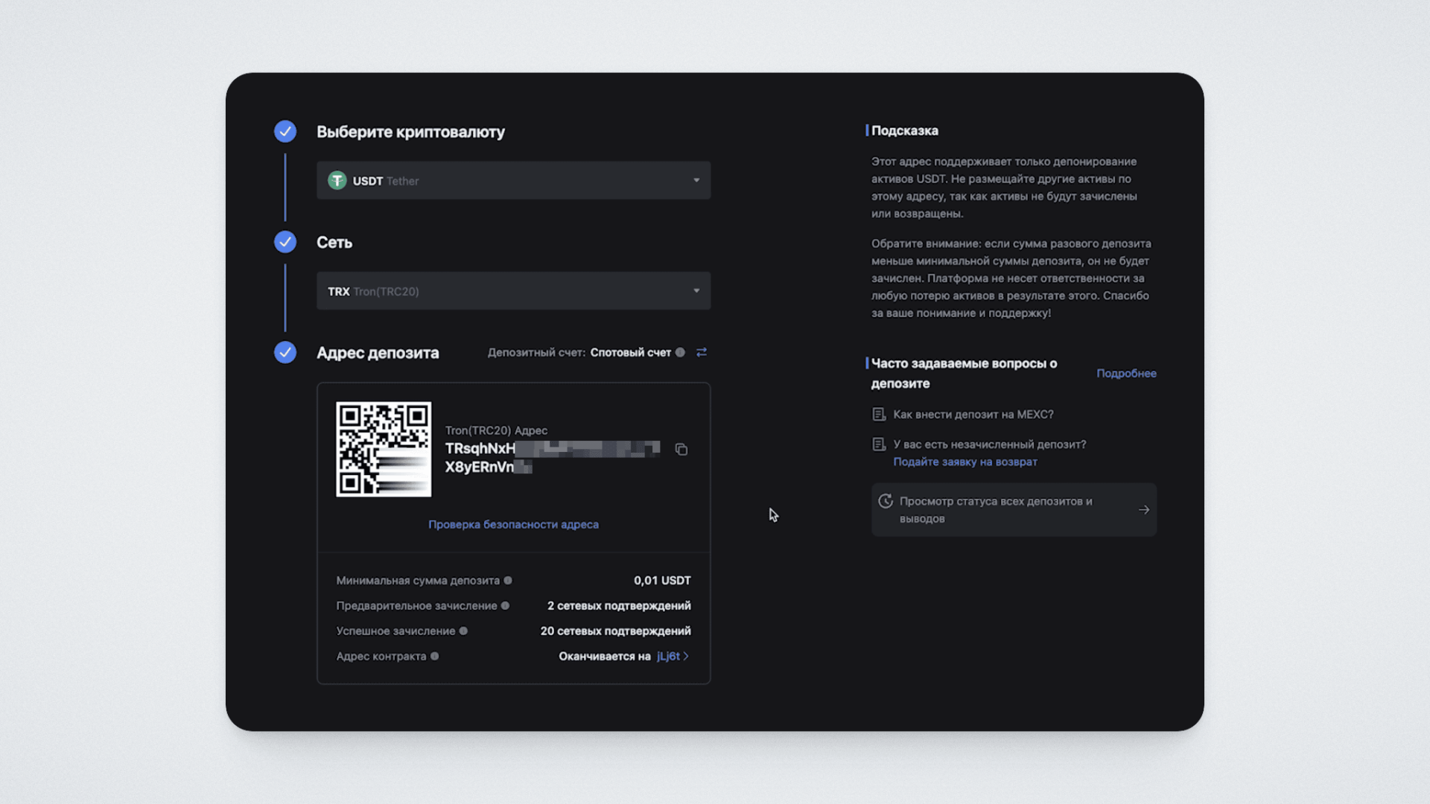The image size is (1430, 804).
Task: Click info icon beside Минимальная сумма депозита
Action: tap(508, 580)
